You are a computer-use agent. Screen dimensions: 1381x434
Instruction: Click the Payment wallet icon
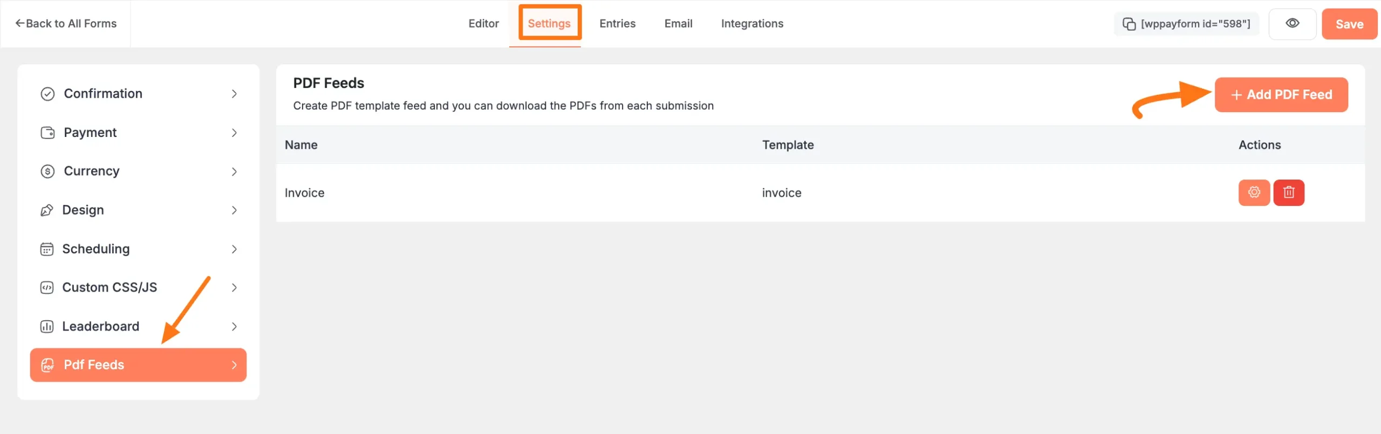(x=47, y=133)
